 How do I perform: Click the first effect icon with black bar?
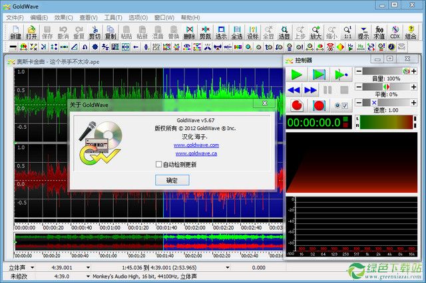coord(13,47)
